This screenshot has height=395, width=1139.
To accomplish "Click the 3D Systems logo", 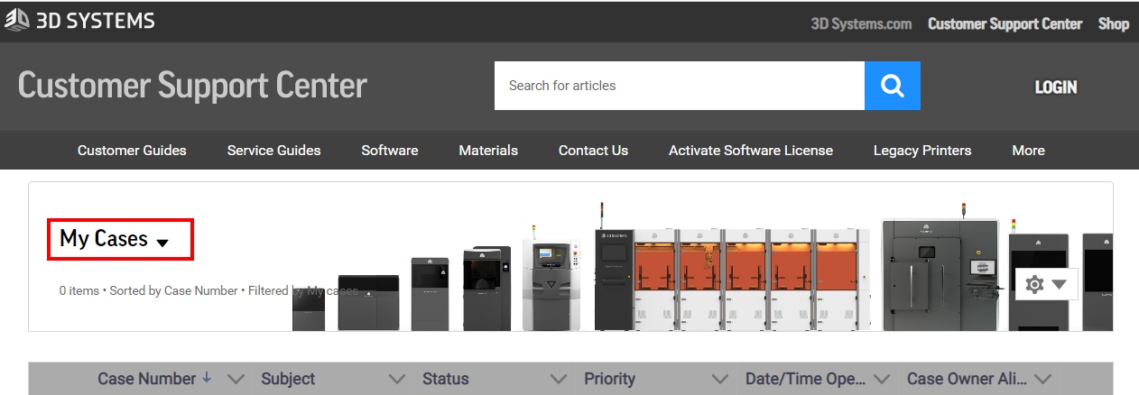I will click(x=79, y=22).
